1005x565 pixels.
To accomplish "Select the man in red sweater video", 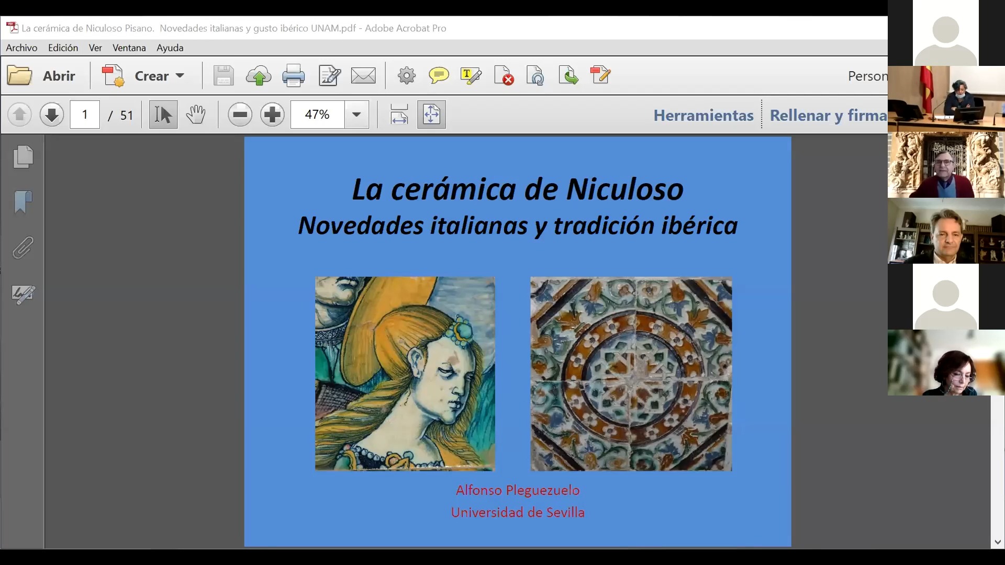I will [x=946, y=165].
